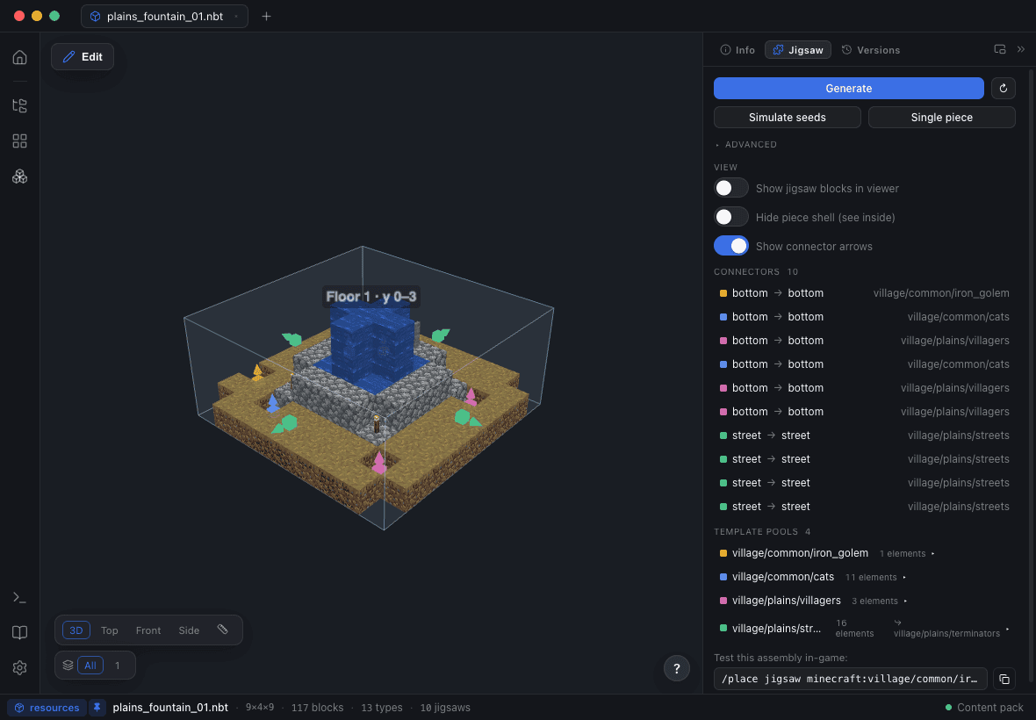Click the pin icon in status bar

[x=97, y=708]
